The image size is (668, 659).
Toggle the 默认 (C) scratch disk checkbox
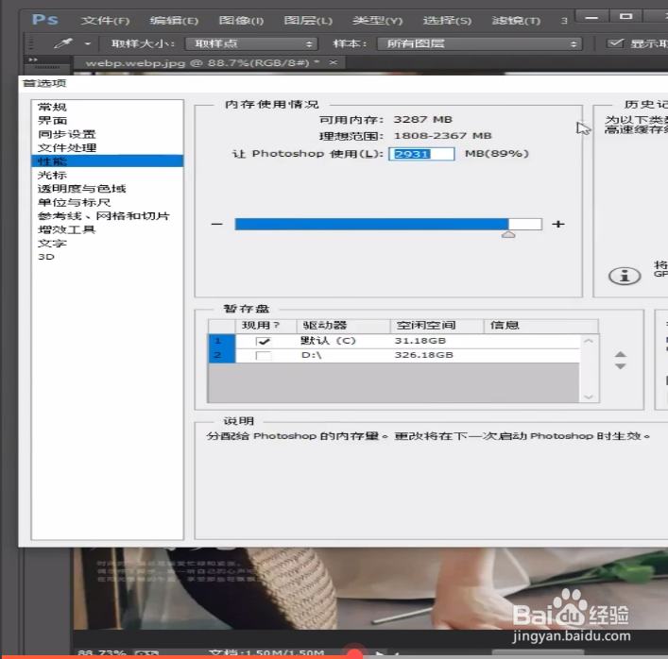point(264,341)
